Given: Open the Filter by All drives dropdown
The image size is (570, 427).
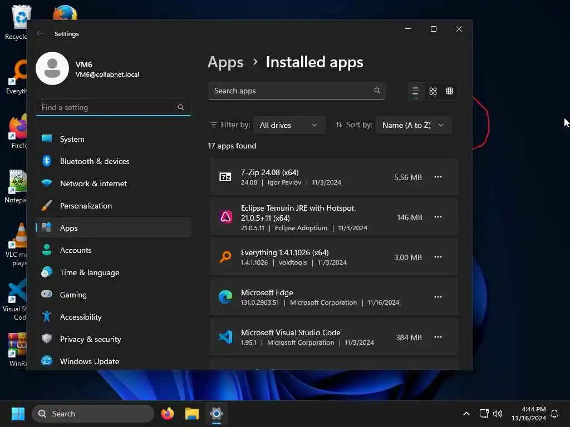Looking at the screenshot, I should point(289,125).
